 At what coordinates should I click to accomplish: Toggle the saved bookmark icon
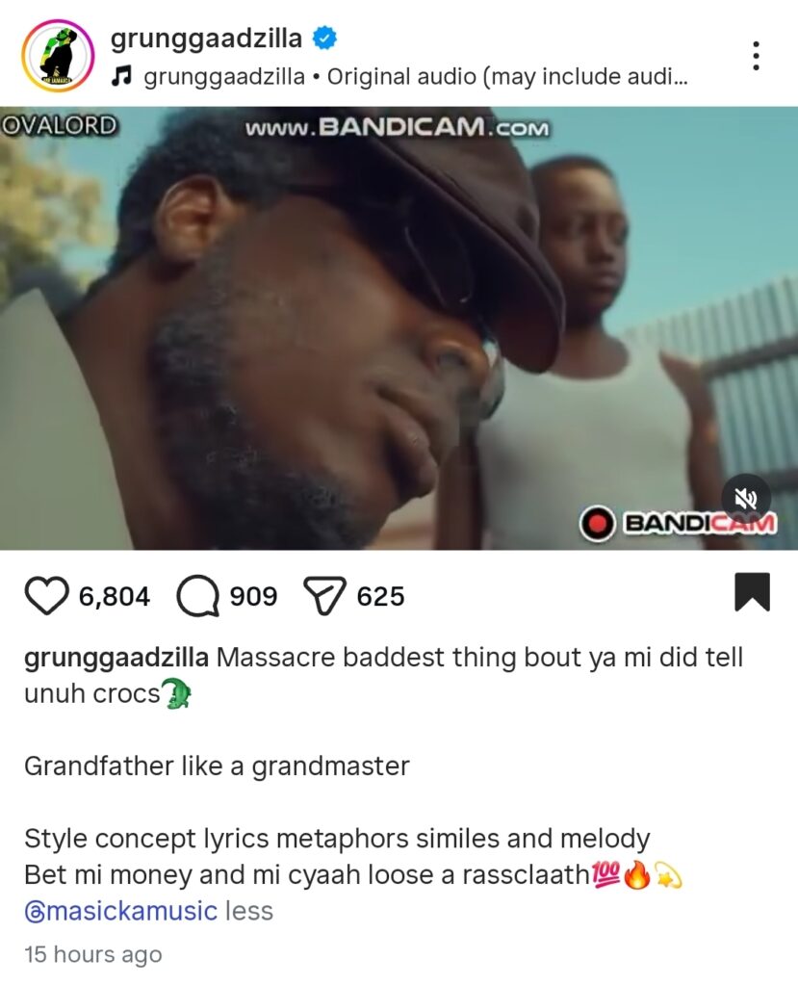click(x=752, y=592)
